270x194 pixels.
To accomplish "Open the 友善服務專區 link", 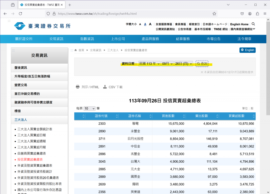I will [164, 24].
